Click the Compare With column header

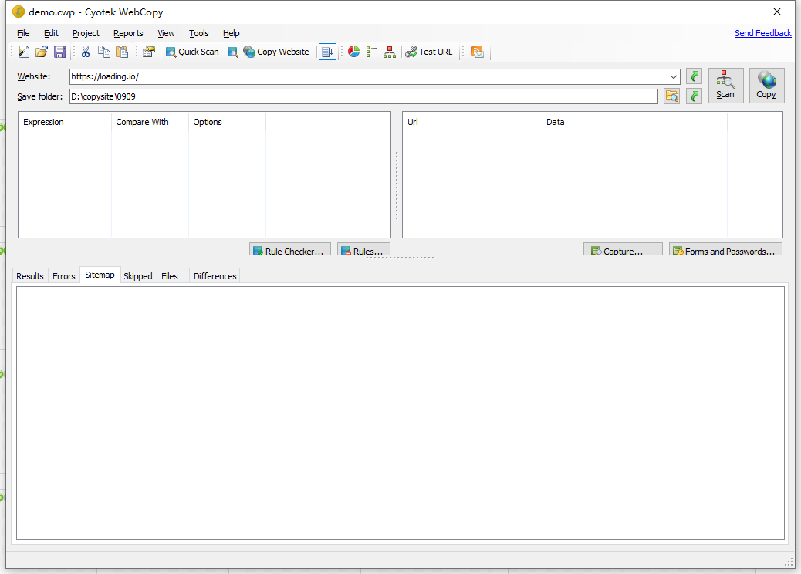[150, 122]
